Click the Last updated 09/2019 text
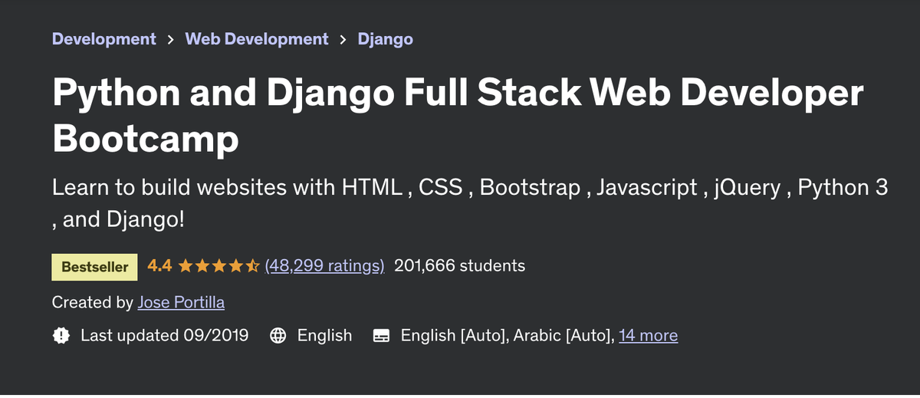920x398 pixels. [x=164, y=335]
